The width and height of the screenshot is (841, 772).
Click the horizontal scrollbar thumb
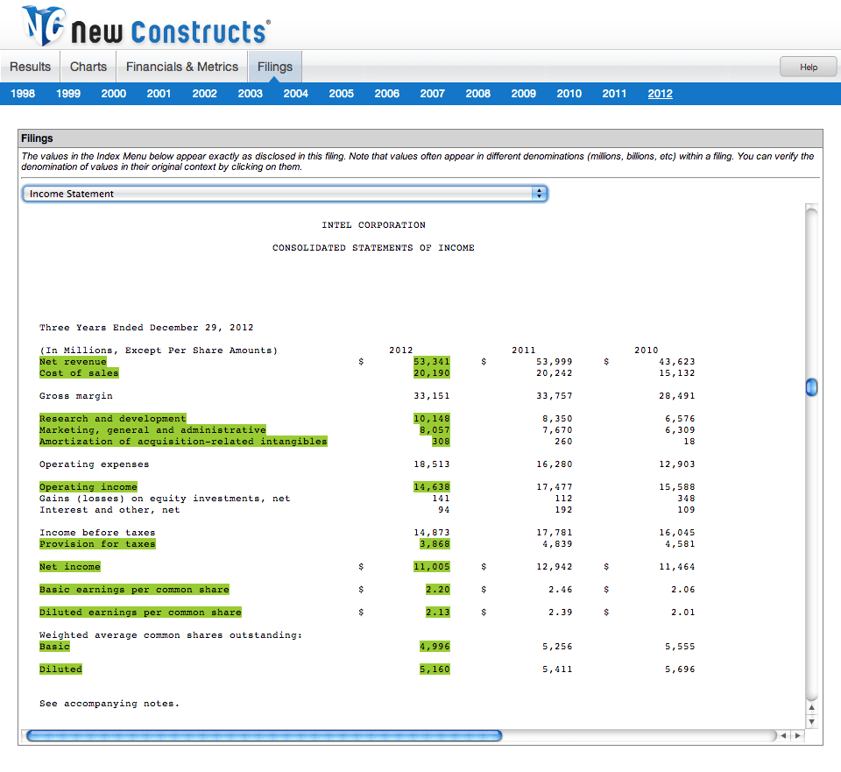tap(264, 735)
